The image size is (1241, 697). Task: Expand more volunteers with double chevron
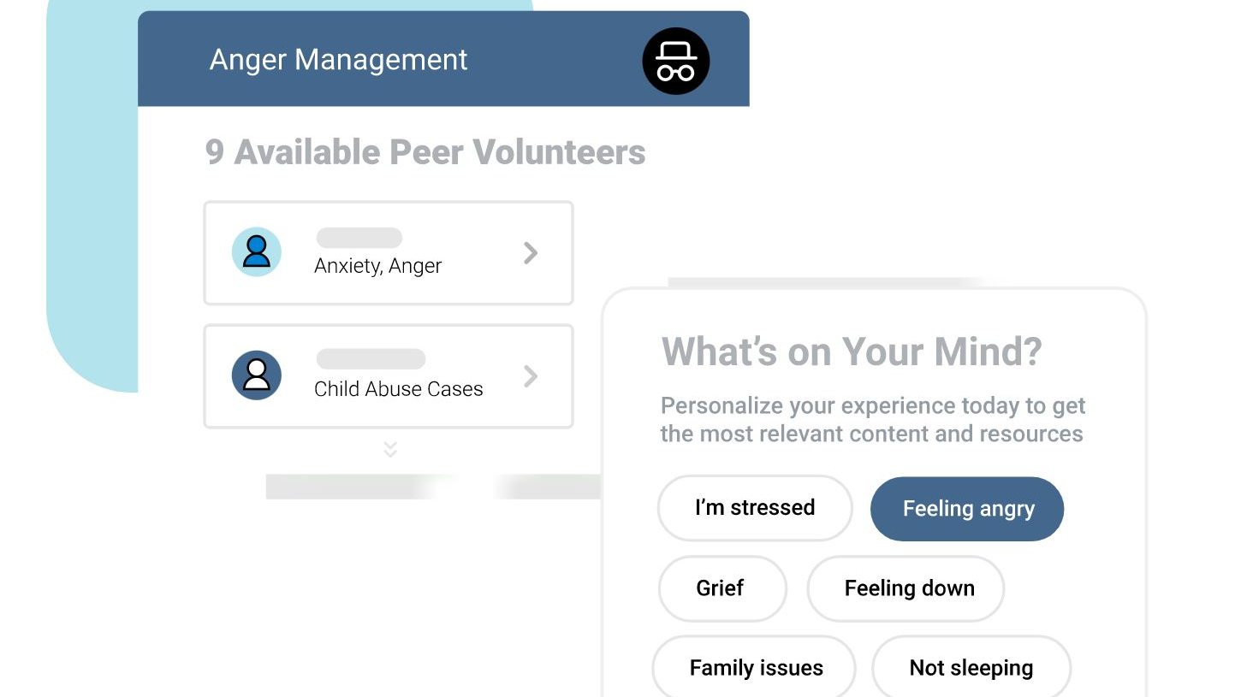point(390,449)
